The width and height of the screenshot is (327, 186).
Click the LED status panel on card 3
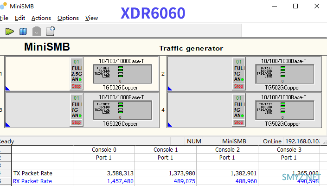[x=122, y=110]
